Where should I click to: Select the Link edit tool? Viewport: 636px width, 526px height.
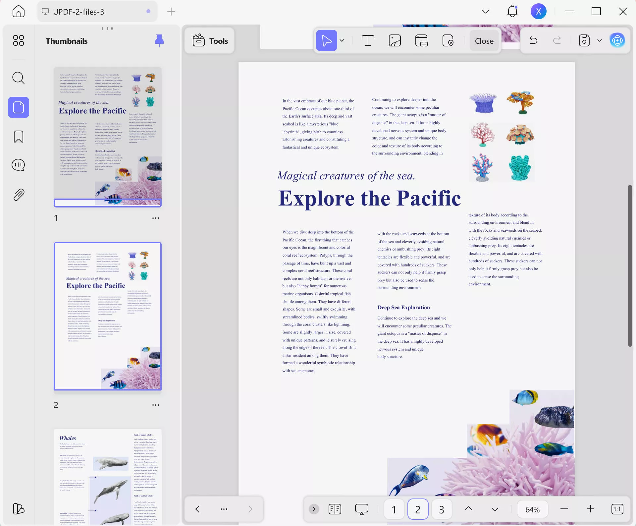click(x=421, y=40)
